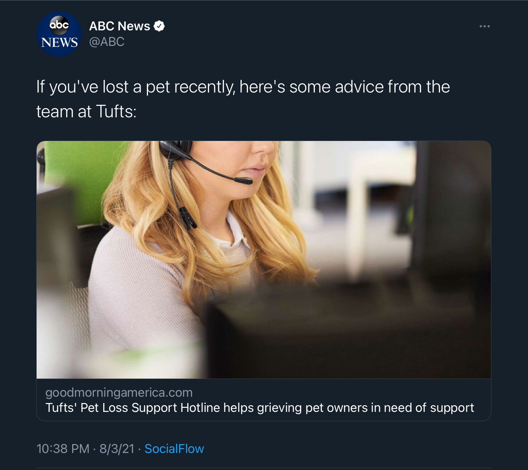Select the @ABC handle

click(x=107, y=42)
